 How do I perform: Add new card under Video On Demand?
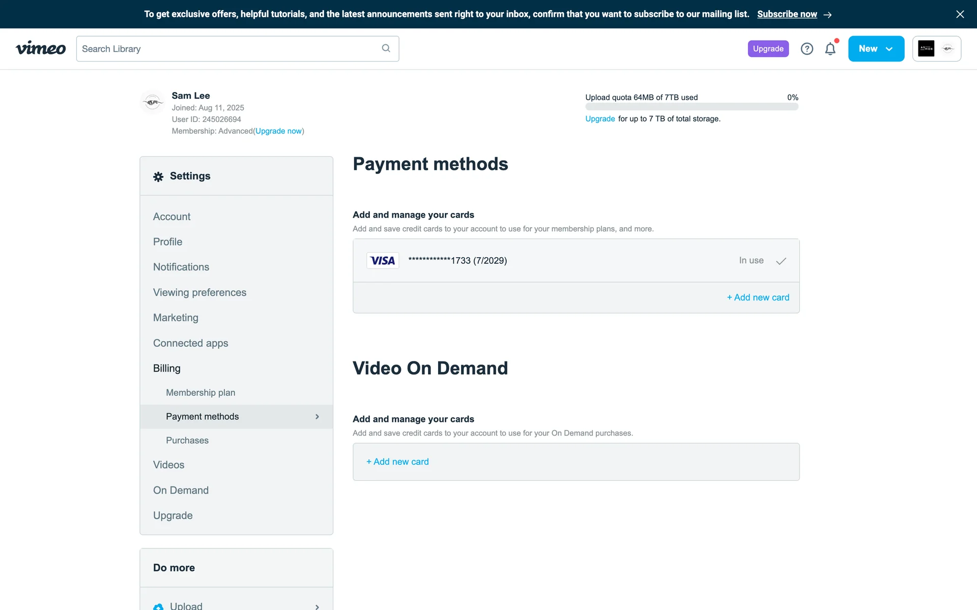point(398,462)
